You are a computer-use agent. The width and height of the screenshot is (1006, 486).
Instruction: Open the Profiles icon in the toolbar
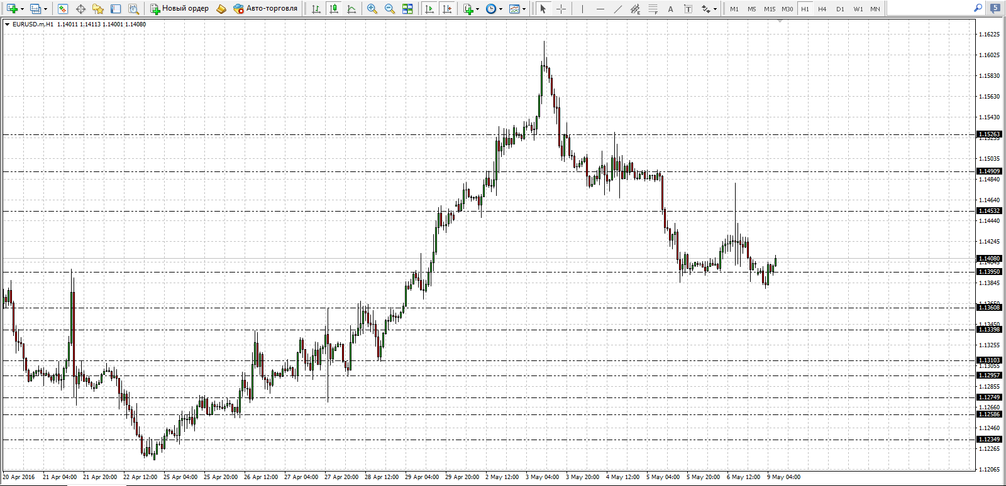pyautogui.click(x=35, y=9)
